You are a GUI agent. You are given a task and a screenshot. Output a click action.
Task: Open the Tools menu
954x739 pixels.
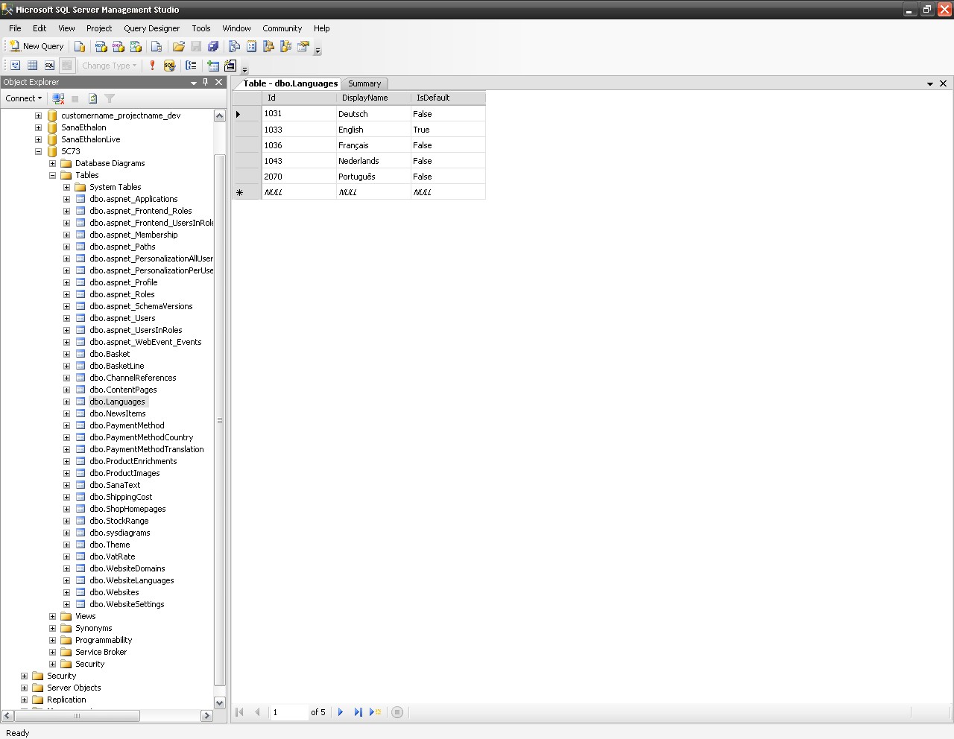click(x=201, y=28)
